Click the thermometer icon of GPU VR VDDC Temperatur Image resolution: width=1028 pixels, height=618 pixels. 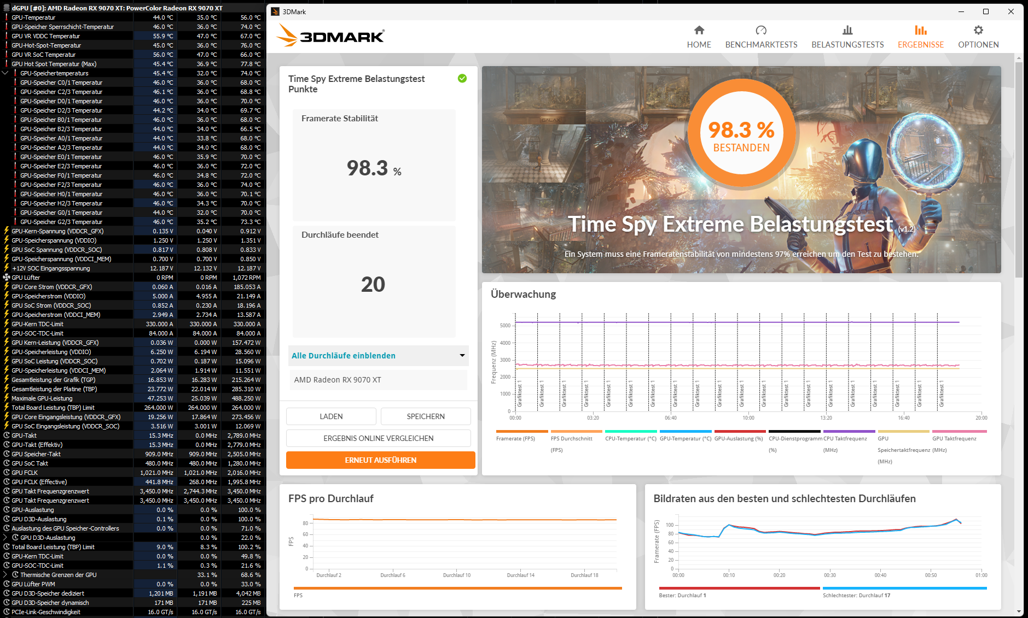[7, 36]
